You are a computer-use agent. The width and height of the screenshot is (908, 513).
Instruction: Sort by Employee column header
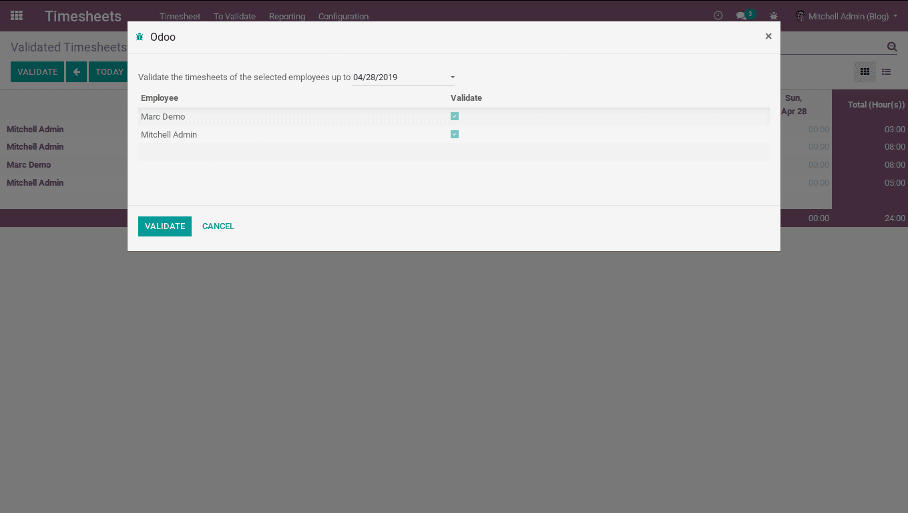(x=160, y=98)
